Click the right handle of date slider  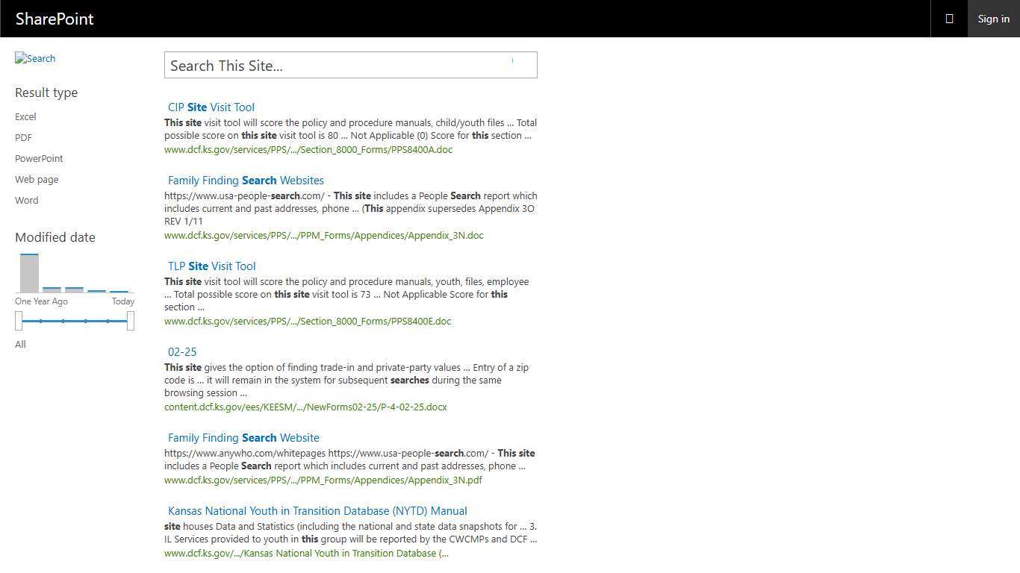[x=131, y=321]
